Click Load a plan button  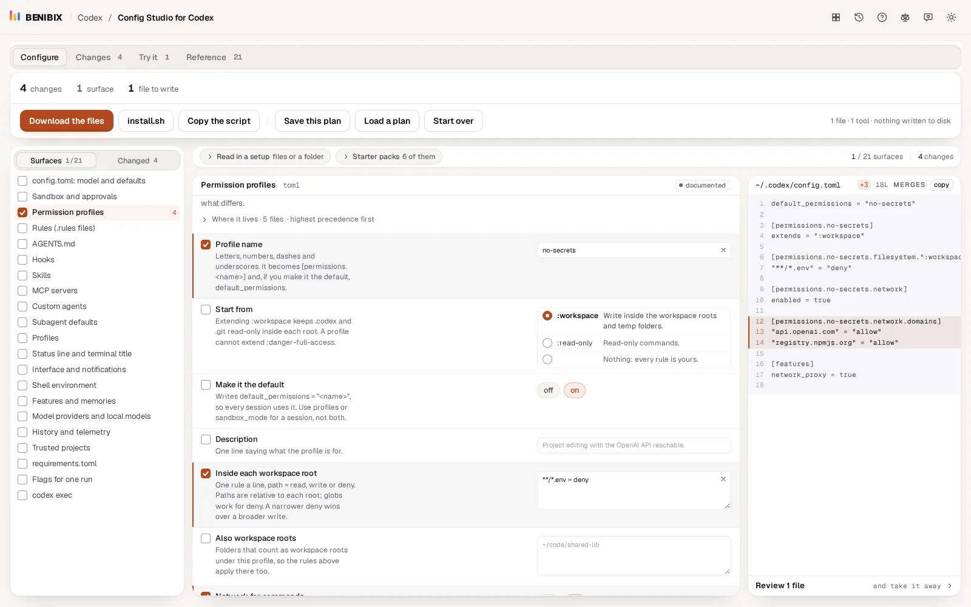(387, 121)
